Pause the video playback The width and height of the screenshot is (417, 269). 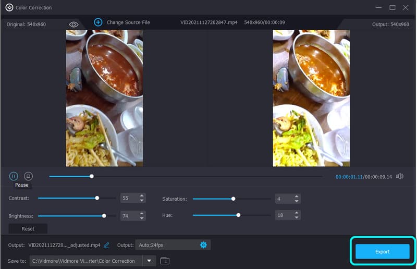[x=14, y=176]
